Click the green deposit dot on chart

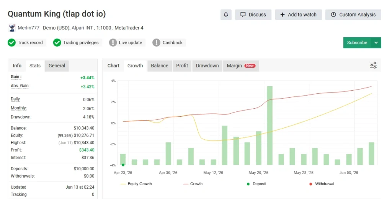pos(123,165)
